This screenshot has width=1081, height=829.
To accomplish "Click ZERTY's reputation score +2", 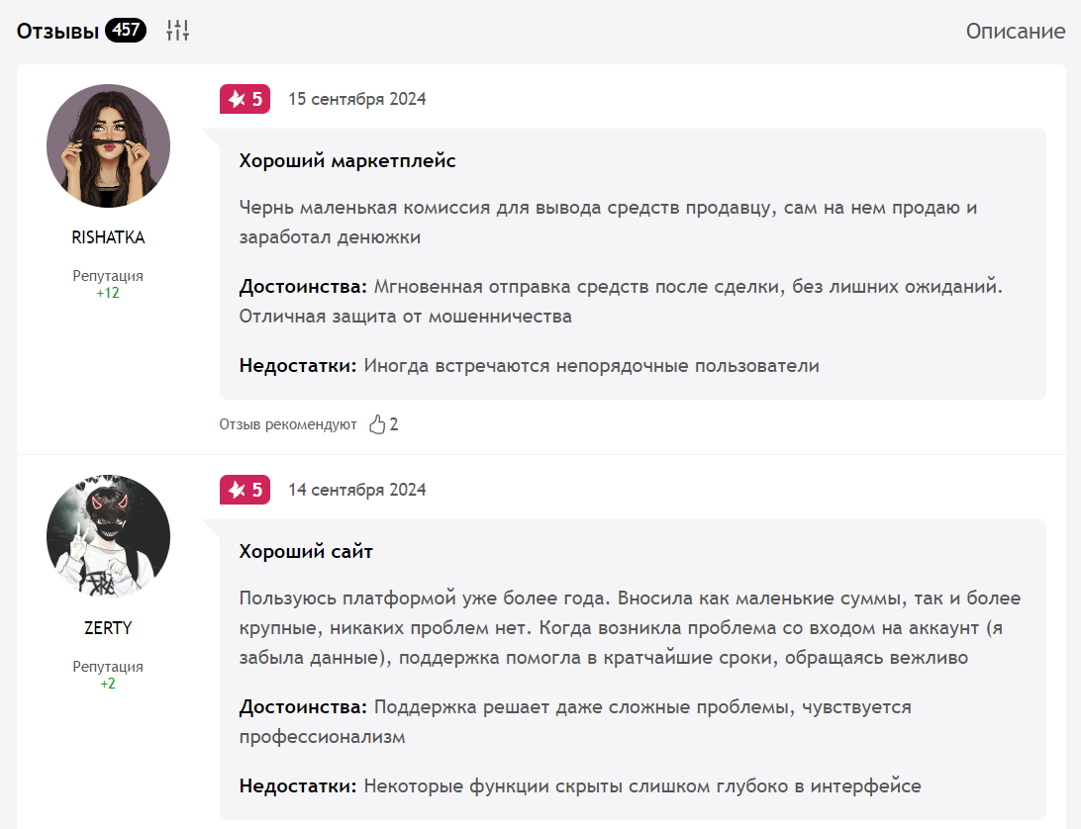I will [x=108, y=684].
